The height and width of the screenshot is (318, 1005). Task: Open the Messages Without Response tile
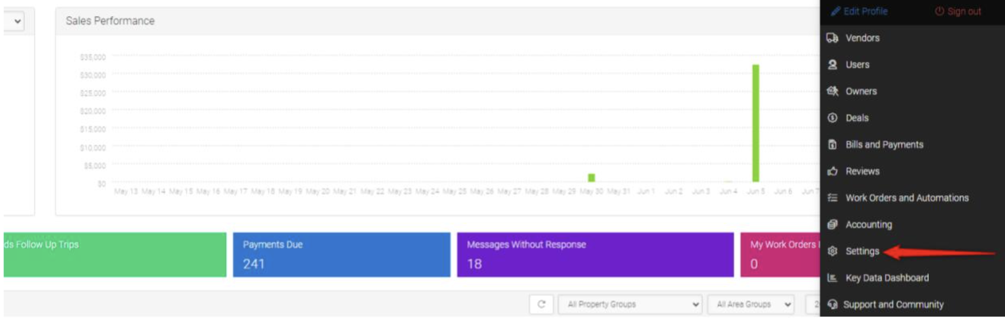pos(595,255)
